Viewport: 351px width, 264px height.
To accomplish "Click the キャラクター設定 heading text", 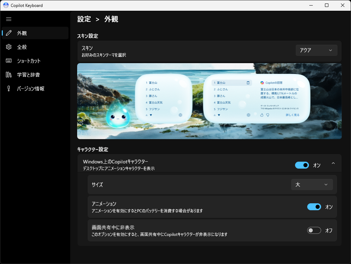I will [93, 149].
